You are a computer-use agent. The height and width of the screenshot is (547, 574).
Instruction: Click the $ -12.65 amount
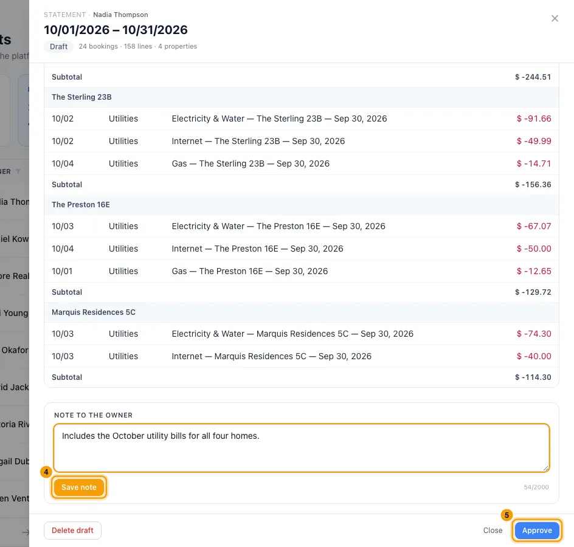534,271
